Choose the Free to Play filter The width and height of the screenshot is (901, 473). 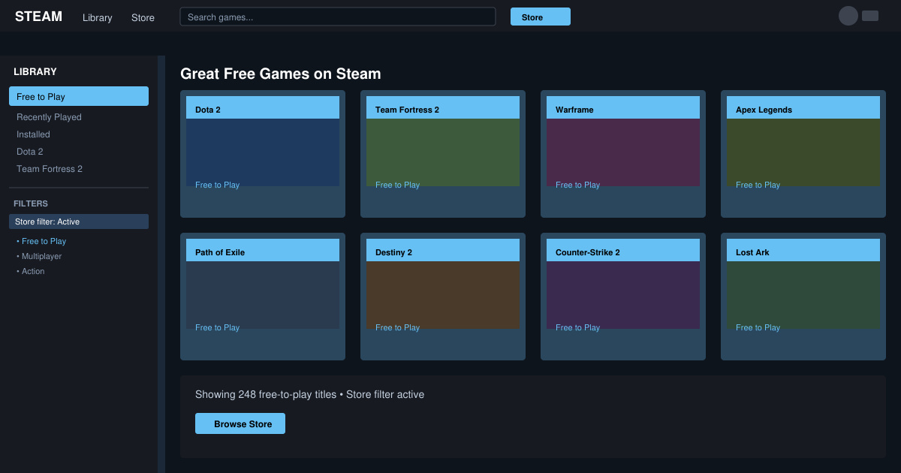[41, 241]
